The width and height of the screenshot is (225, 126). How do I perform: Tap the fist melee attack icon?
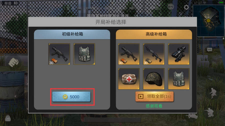pyautogui.click(x=13, y=62)
